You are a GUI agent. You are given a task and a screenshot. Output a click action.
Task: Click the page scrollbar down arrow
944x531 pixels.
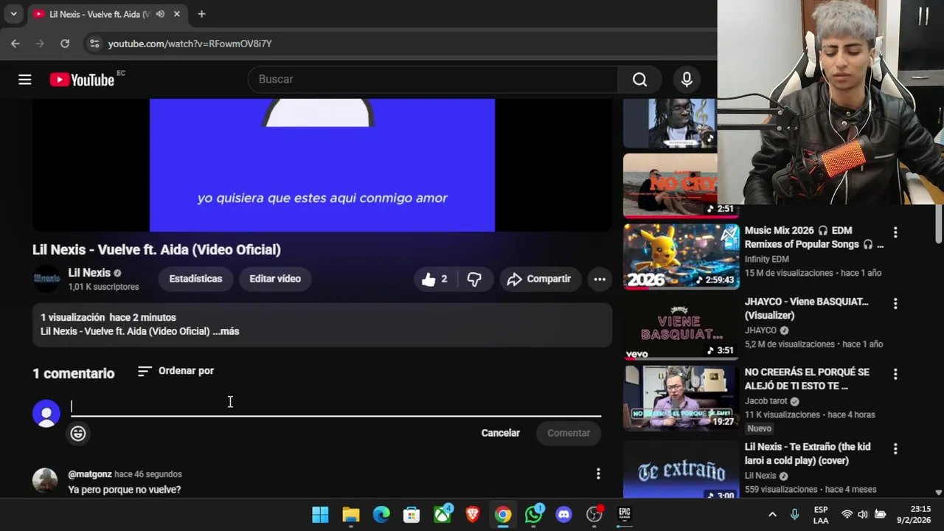(x=939, y=492)
